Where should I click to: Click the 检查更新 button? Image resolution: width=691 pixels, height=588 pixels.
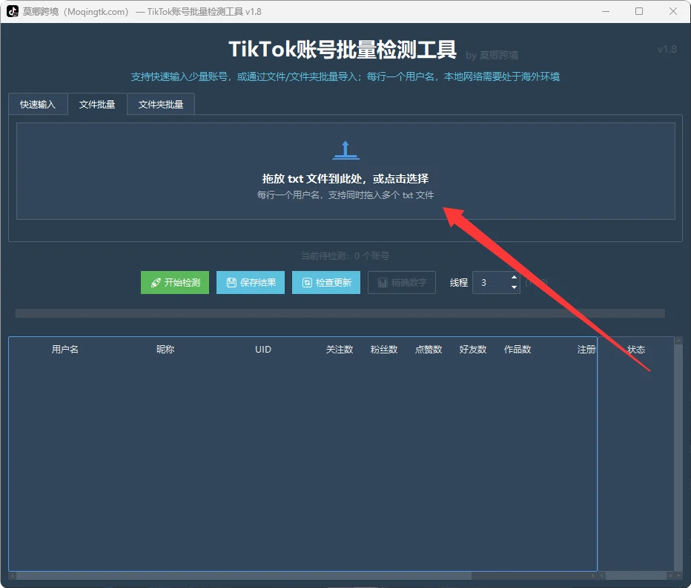click(x=326, y=283)
